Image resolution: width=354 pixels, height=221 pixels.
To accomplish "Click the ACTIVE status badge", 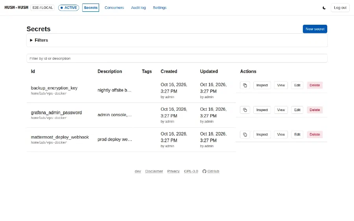I will click(x=68, y=8).
